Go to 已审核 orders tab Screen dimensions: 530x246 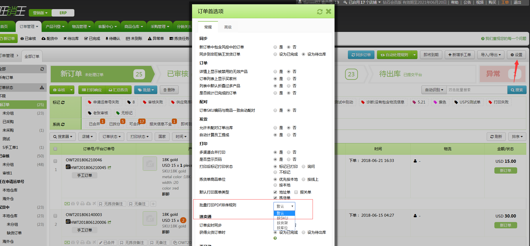(28, 38)
